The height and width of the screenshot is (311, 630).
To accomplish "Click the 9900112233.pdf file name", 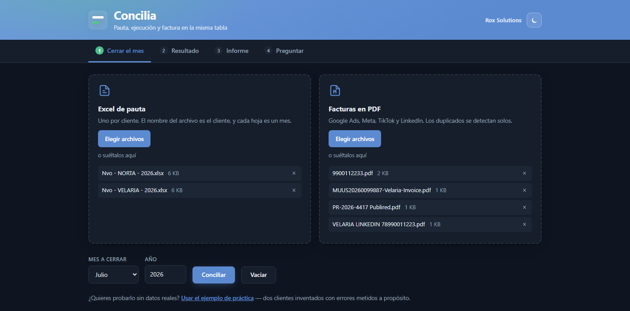I will [353, 173].
